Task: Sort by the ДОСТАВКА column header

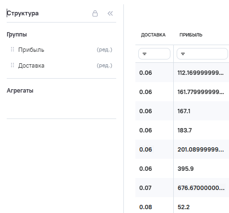Action: 153,35
